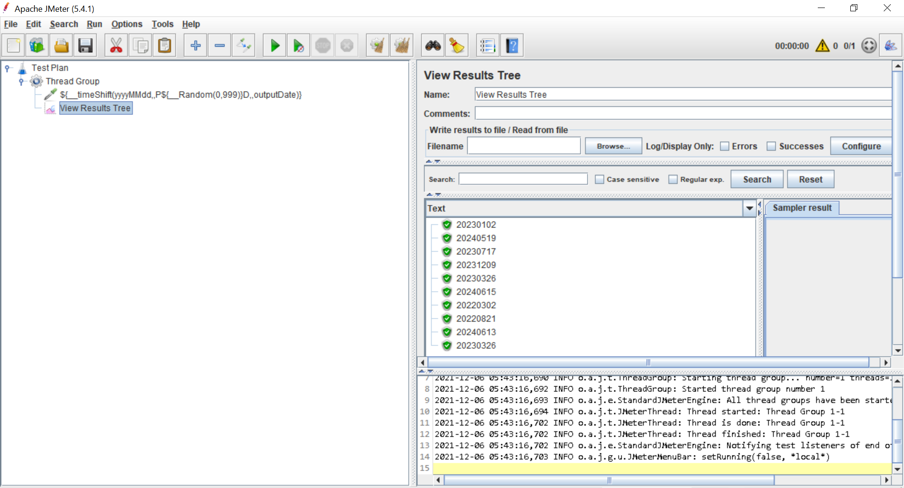Open the Tools menu

click(x=163, y=24)
